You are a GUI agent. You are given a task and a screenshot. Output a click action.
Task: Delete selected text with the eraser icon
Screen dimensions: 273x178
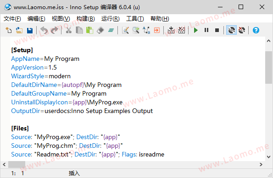pos(100,30)
